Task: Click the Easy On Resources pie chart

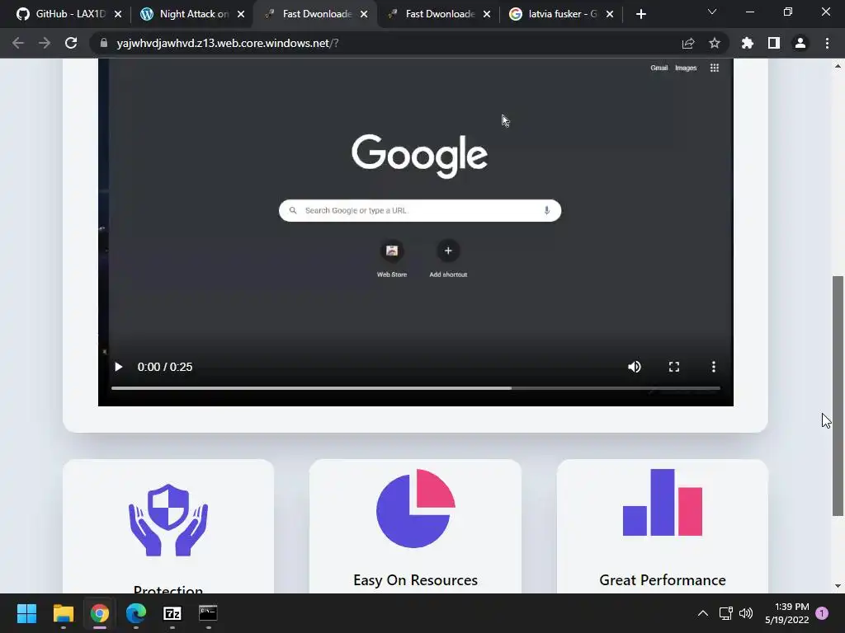Action: click(x=416, y=508)
